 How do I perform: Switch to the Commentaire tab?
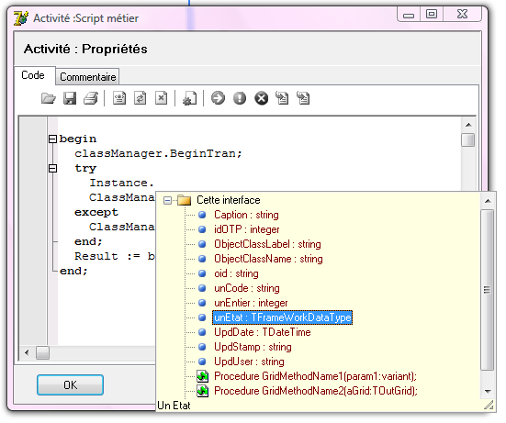[x=88, y=77]
